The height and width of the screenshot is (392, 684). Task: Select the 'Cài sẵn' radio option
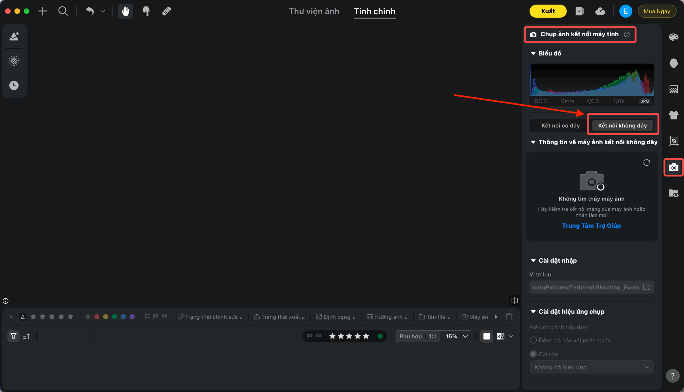[x=533, y=354]
